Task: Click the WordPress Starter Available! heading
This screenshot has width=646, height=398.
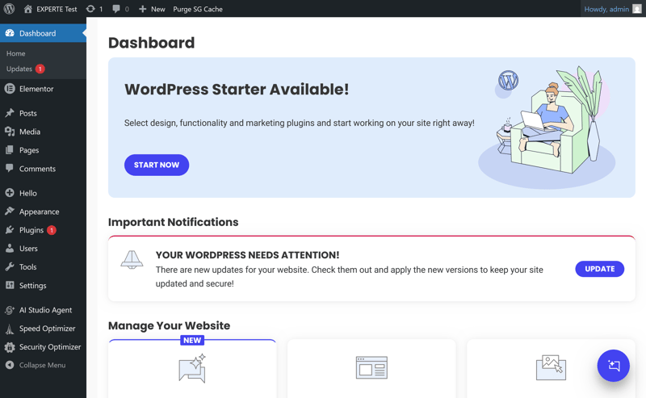Action: point(237,90)
